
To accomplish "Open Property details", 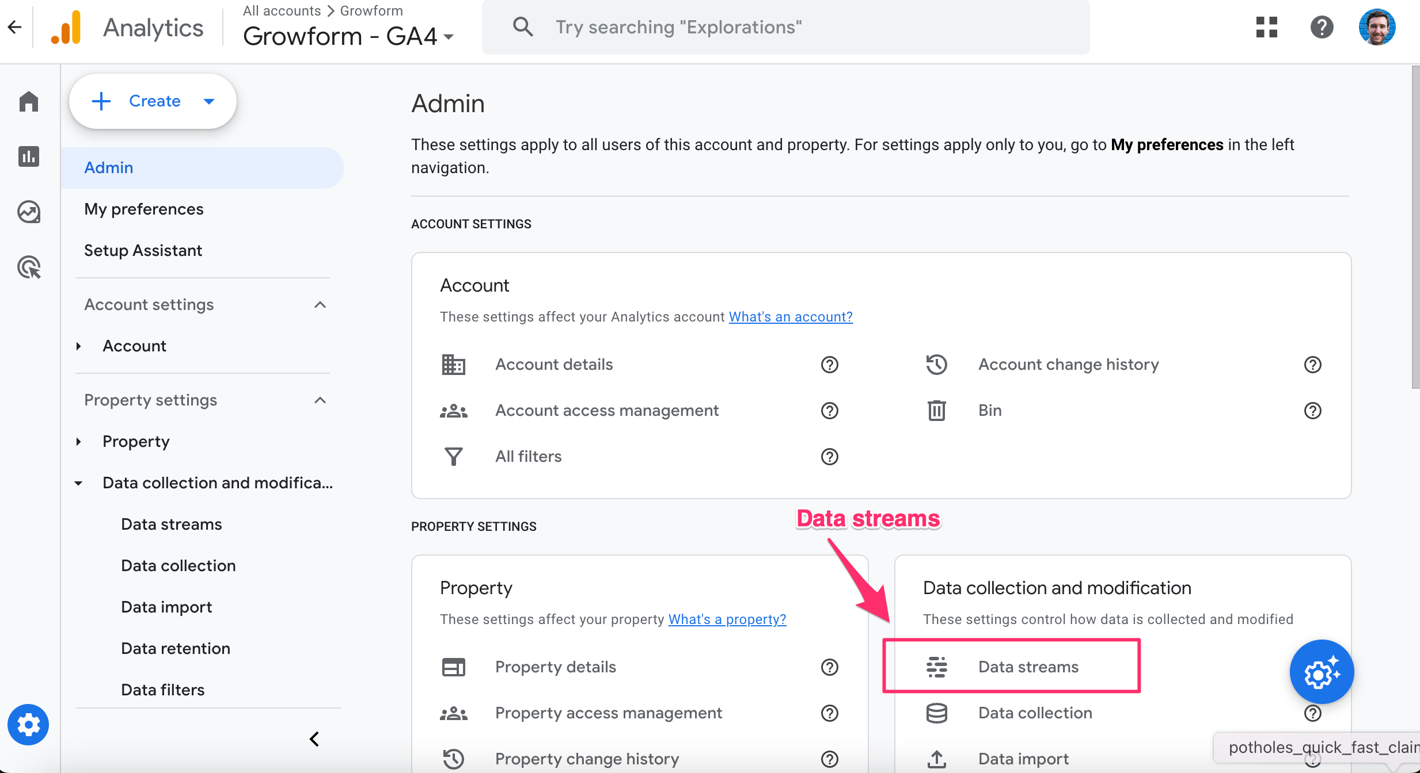I will [x=556, y=667].
